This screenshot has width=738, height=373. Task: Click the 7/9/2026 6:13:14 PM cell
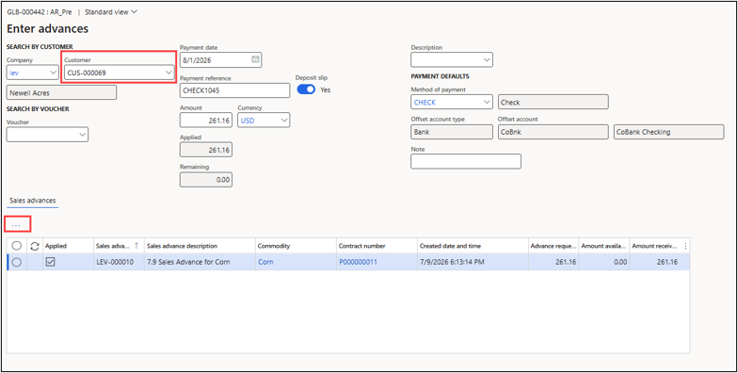[473, 262]
